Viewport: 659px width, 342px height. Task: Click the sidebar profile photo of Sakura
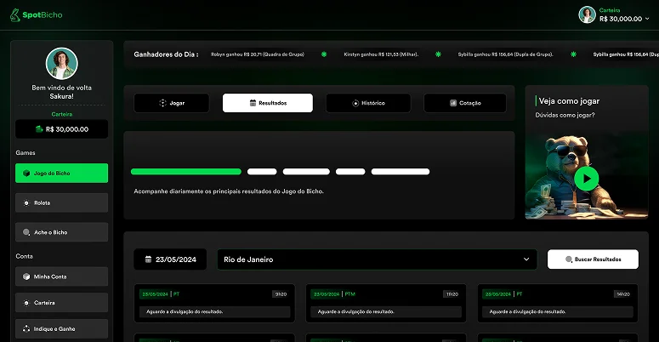[x=62, y=64]
